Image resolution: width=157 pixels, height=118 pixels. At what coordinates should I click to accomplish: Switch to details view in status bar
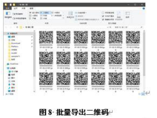[x=139, y=94]
